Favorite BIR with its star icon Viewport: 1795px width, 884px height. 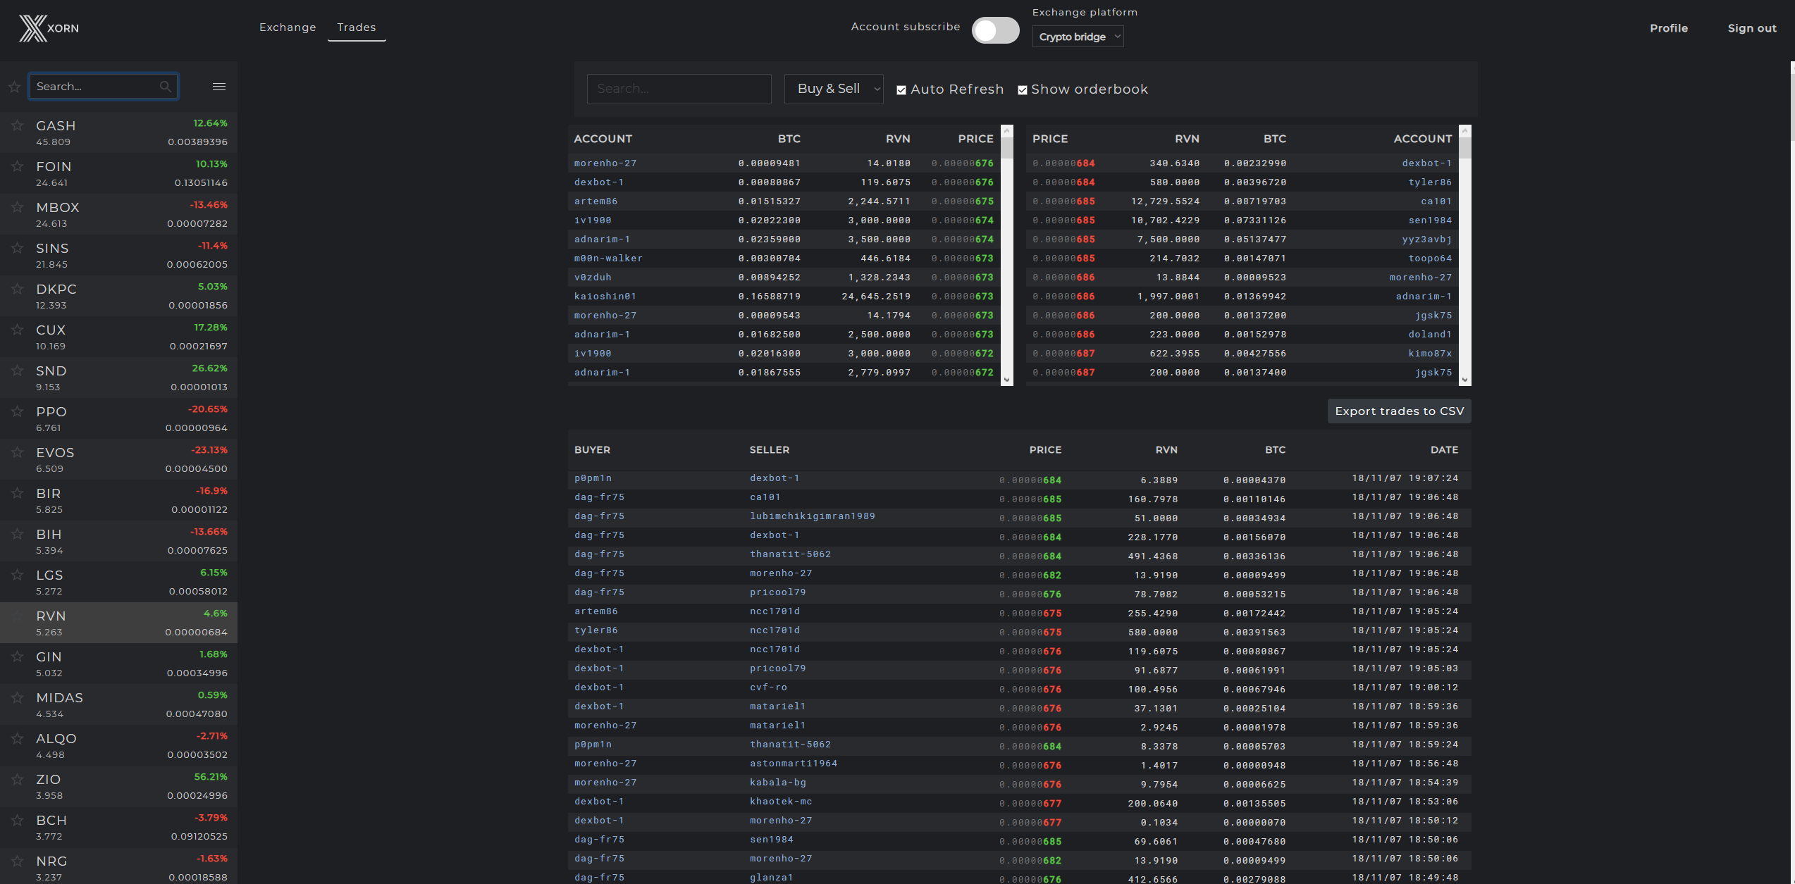[x=18, y=493]
